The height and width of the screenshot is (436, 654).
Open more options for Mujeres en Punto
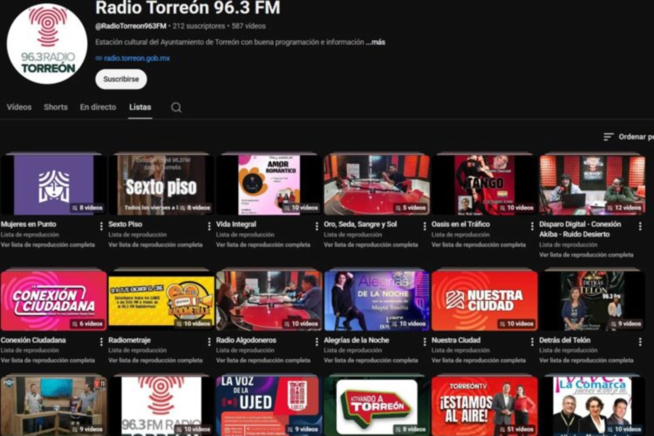[101, 226]
